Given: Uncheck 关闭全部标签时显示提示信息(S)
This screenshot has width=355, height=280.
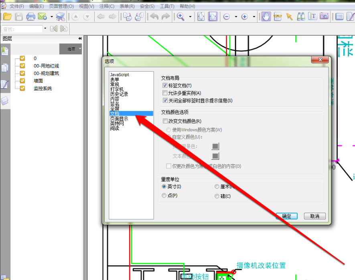Looking at the screenshot, I should point(165,101).
